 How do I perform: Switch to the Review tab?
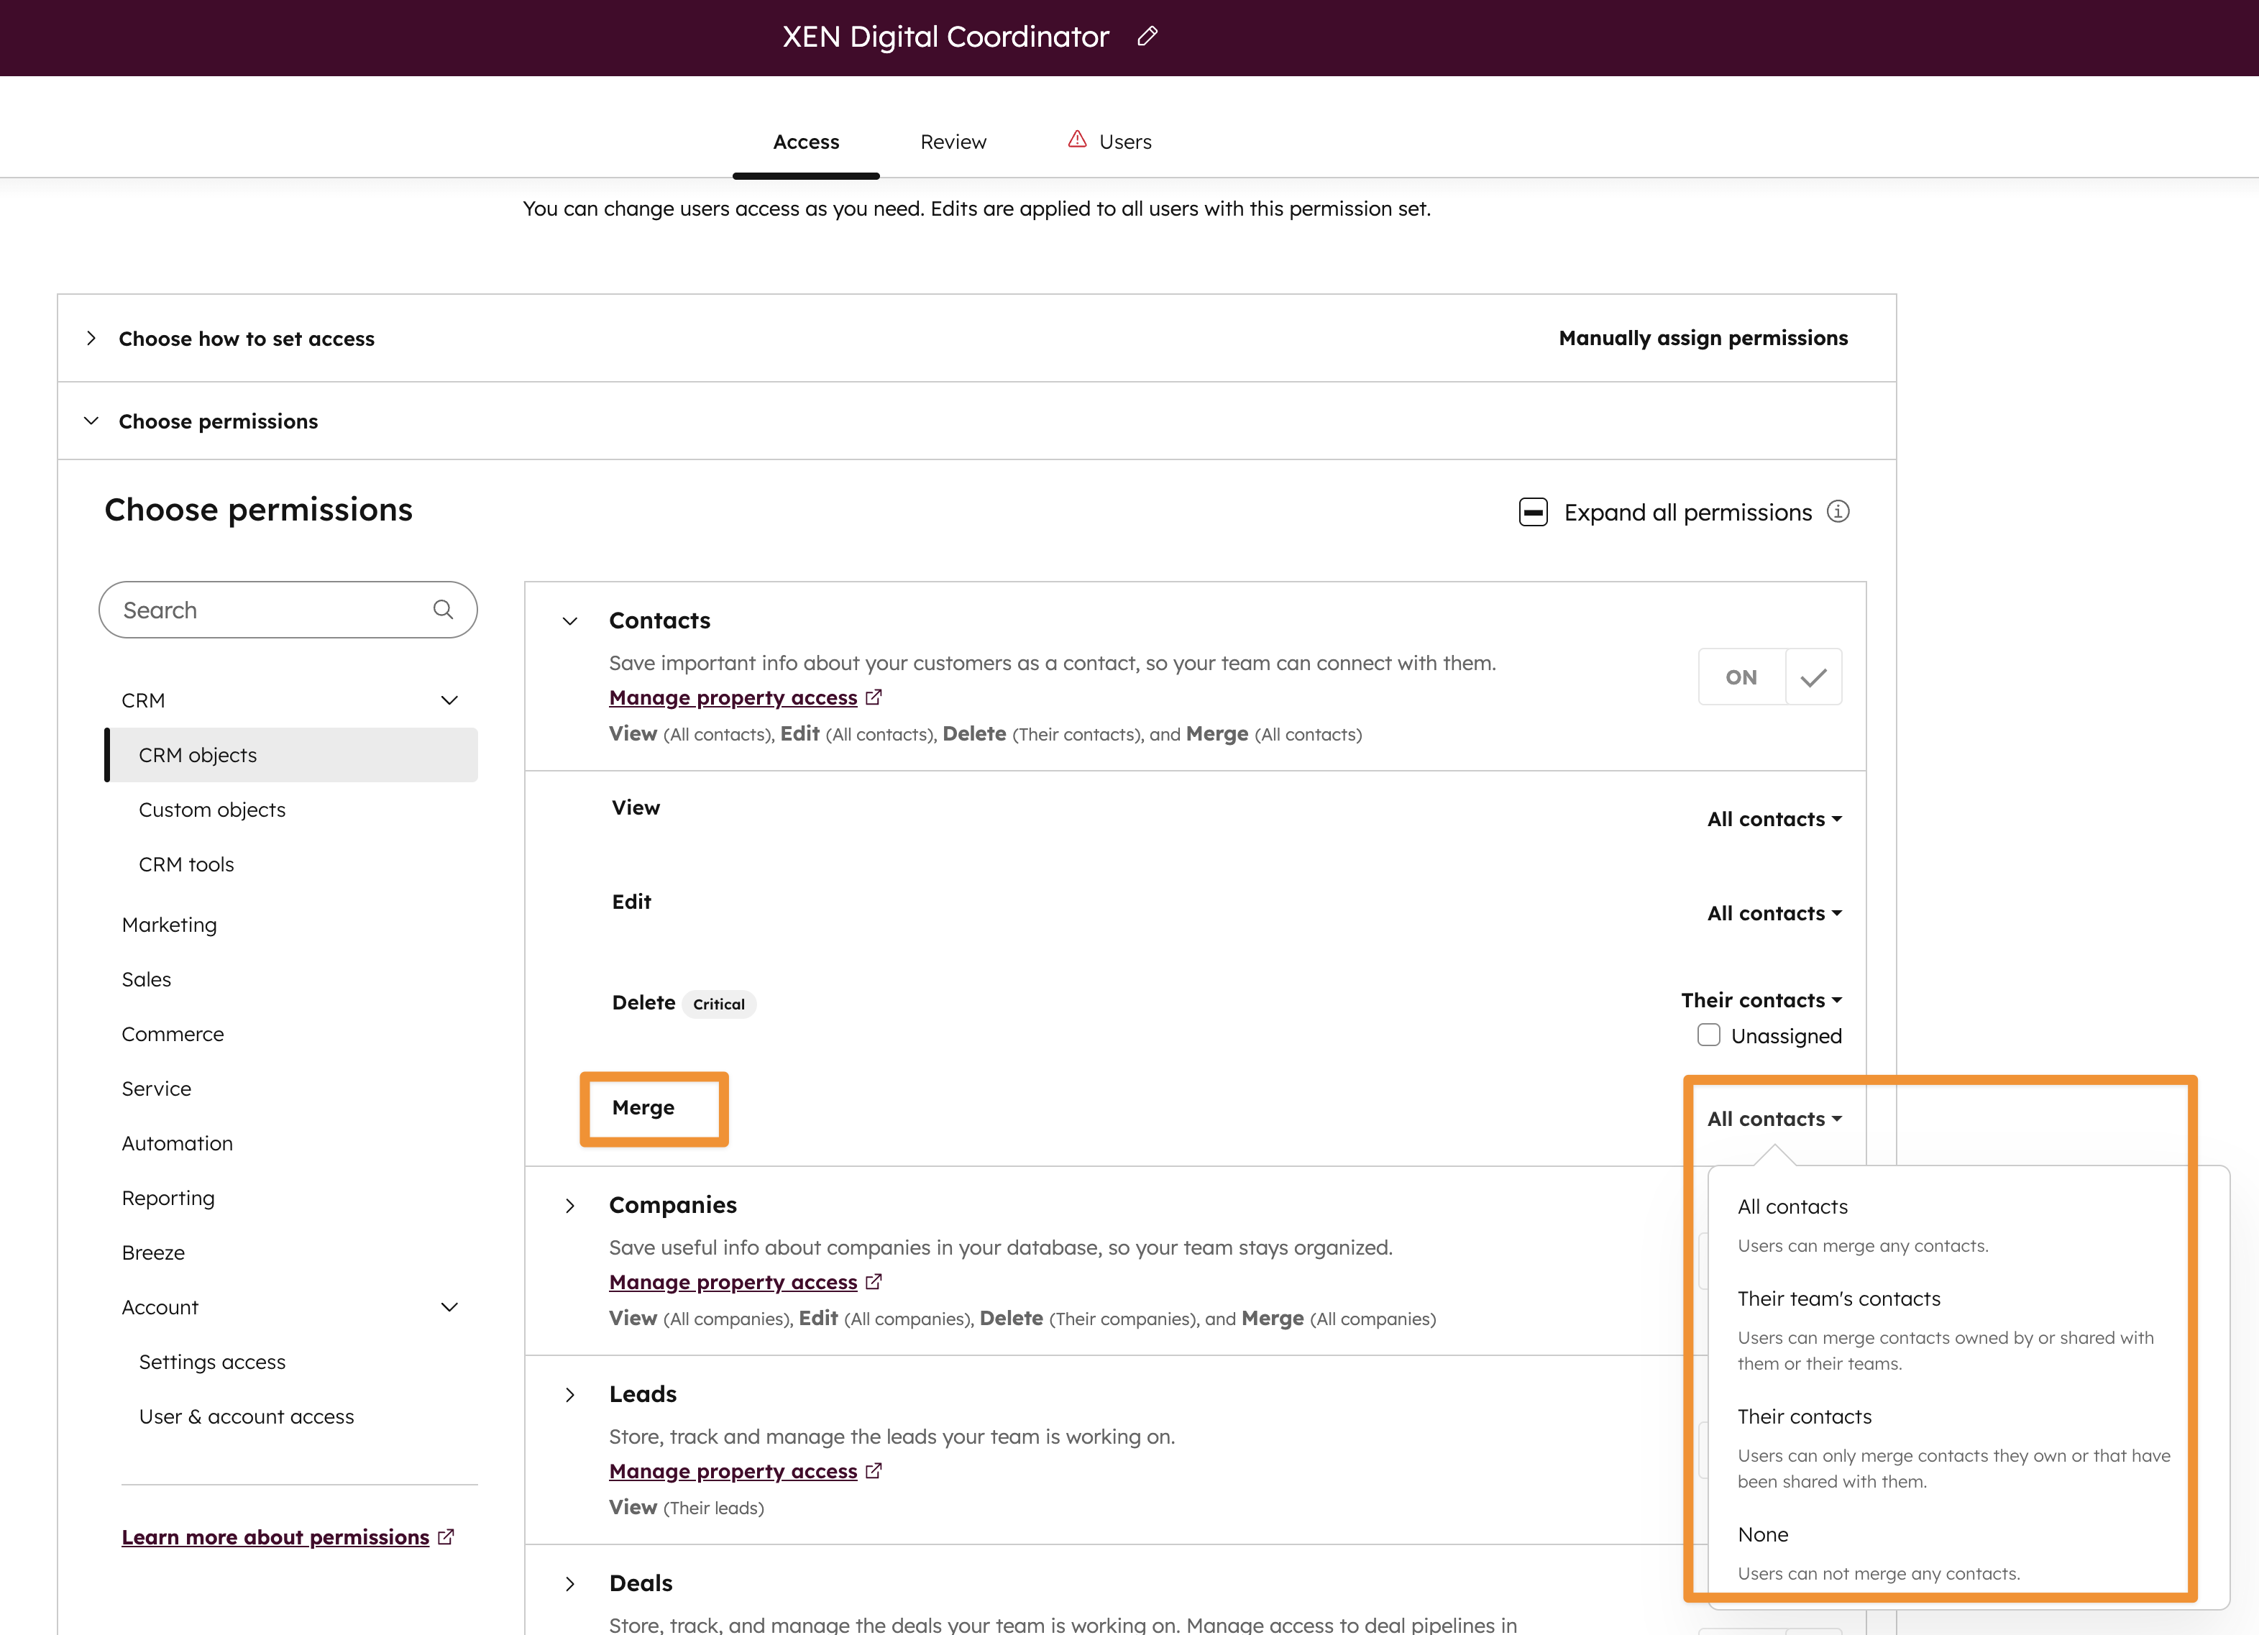coord(952,142)
